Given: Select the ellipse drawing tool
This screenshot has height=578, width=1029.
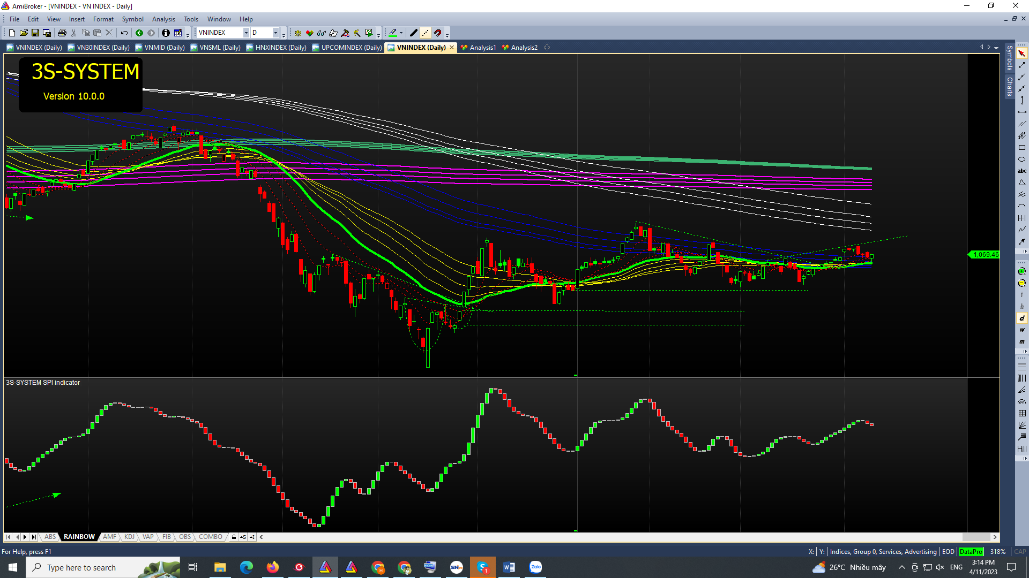Looking at the screenshot, I should pos(1021,159).
